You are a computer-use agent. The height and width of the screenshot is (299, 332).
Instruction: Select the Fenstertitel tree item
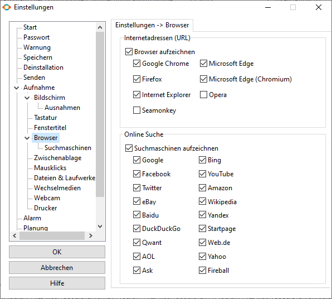(x=50, y=128)
